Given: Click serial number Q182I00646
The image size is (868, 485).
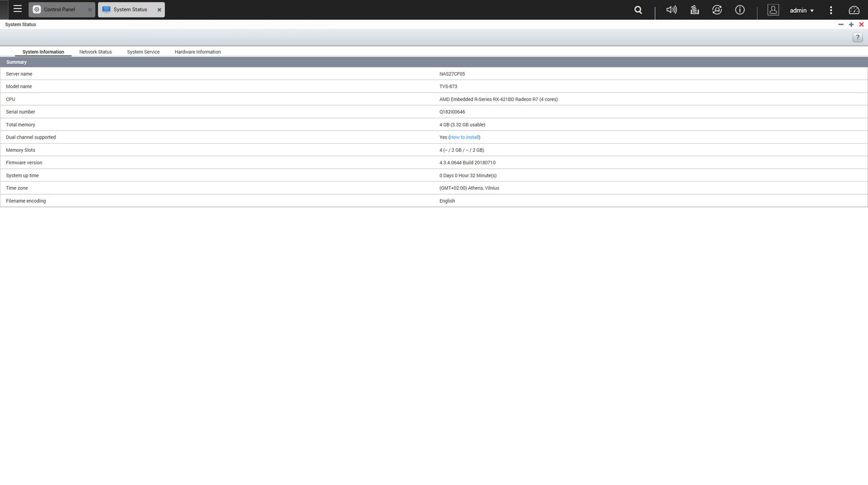Looking at the screenshot, I should coord(452,112).
